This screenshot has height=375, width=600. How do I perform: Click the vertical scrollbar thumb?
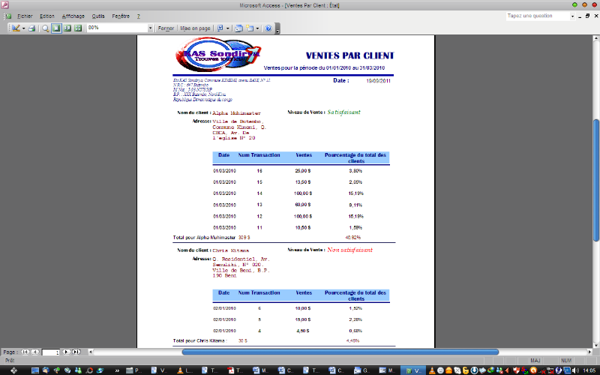[595, 180]
